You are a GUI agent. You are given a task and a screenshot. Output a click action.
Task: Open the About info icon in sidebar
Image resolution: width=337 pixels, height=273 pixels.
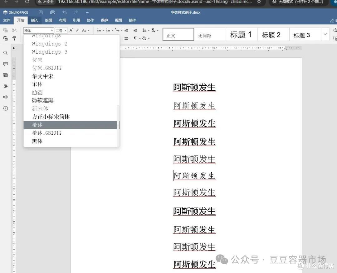click(x=6, y=108)
